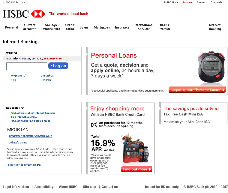228x193 pixels.
Task: Go to Credit cards section
Action: click(70, 27)
